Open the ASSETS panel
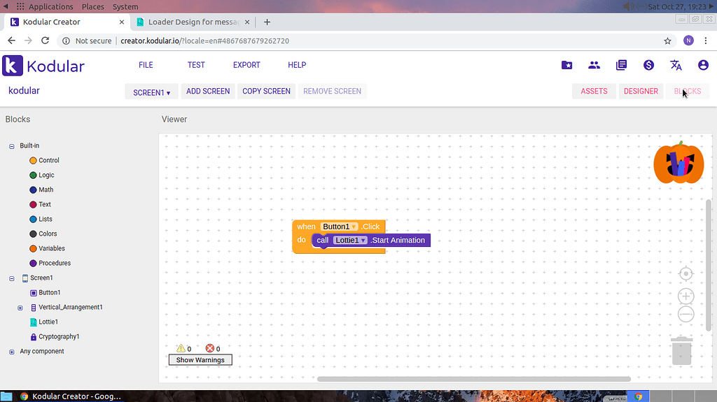The width and height of the screenshot is (717, 402). 594,92
